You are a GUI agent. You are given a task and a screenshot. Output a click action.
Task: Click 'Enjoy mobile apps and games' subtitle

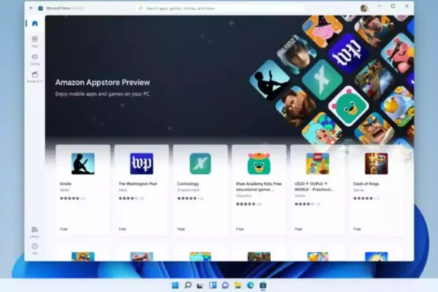[103, 94]
